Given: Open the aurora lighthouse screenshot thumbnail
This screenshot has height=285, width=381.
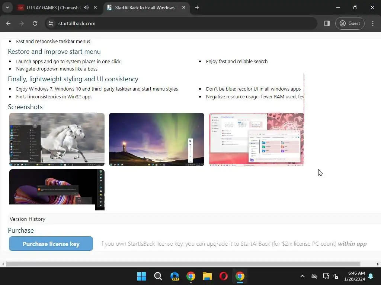Looking at the screenshot, I should pos(157,140).
